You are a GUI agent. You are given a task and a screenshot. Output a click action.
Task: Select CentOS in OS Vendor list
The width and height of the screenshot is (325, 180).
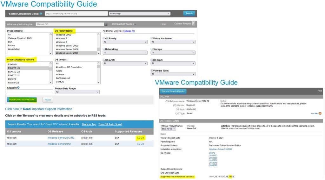coord(76,82)
